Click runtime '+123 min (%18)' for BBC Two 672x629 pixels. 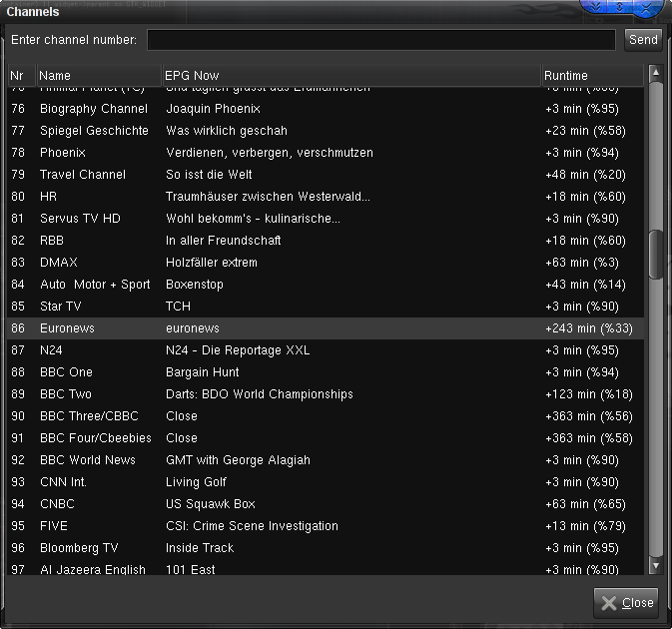tap(589, 394)
